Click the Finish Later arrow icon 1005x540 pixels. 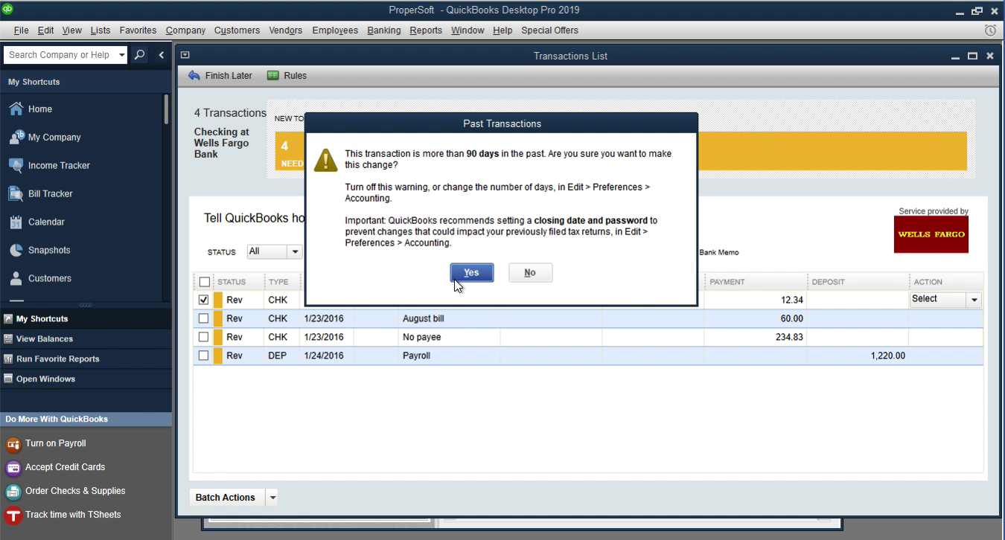(194, 75)
